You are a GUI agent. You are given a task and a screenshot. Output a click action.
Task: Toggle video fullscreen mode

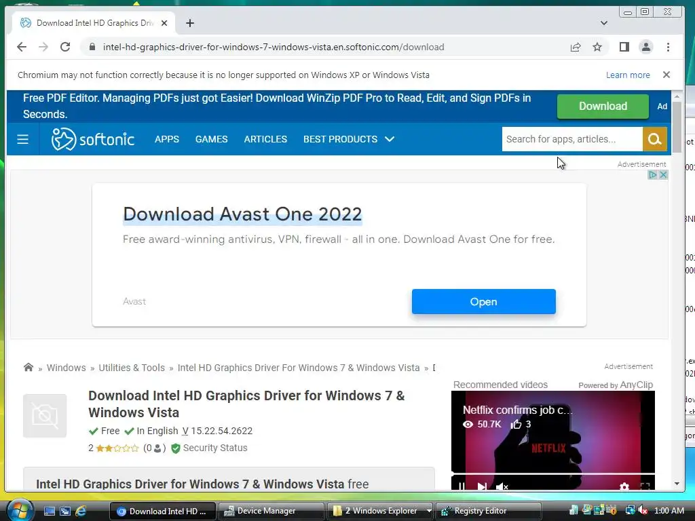click(645, 486)
